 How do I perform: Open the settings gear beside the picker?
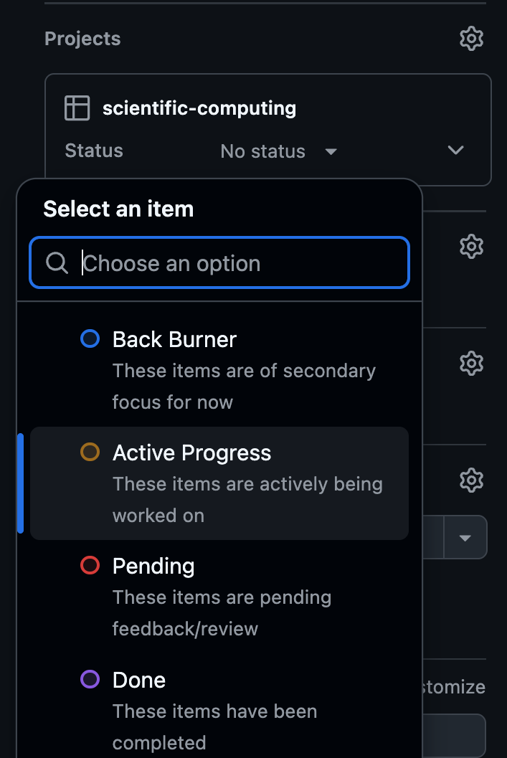point(471,246)
